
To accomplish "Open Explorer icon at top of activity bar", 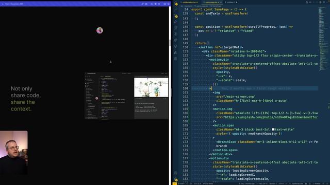I will click(x=176, y=4).
